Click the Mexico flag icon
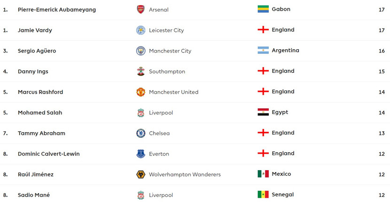Image resolution: width=390 pixels, height=202 pixels. [x=263, y=174]
